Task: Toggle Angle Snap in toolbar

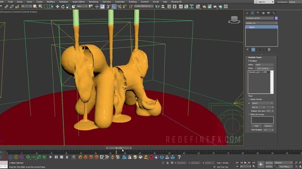Action: pos(114,7)
